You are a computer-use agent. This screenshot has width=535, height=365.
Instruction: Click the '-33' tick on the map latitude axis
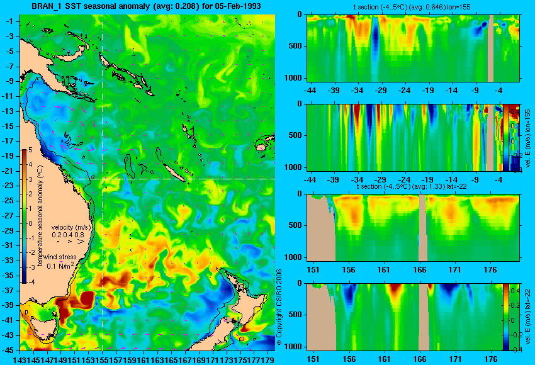(8, 261)
